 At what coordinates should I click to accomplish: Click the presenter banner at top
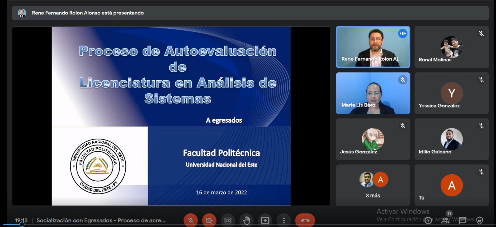(x=250, y=13)
